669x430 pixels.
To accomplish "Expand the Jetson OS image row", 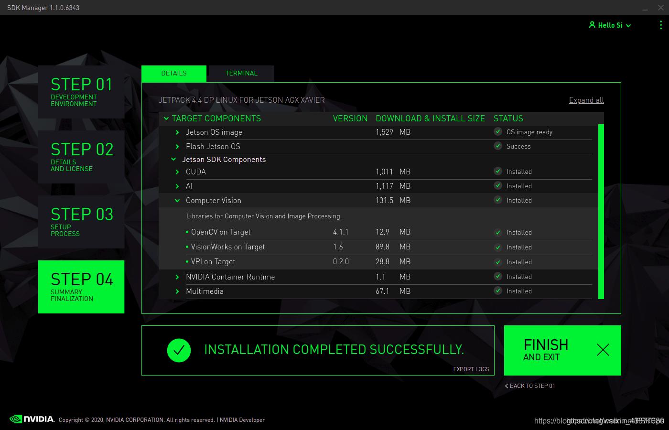I will tap(177, 132).
